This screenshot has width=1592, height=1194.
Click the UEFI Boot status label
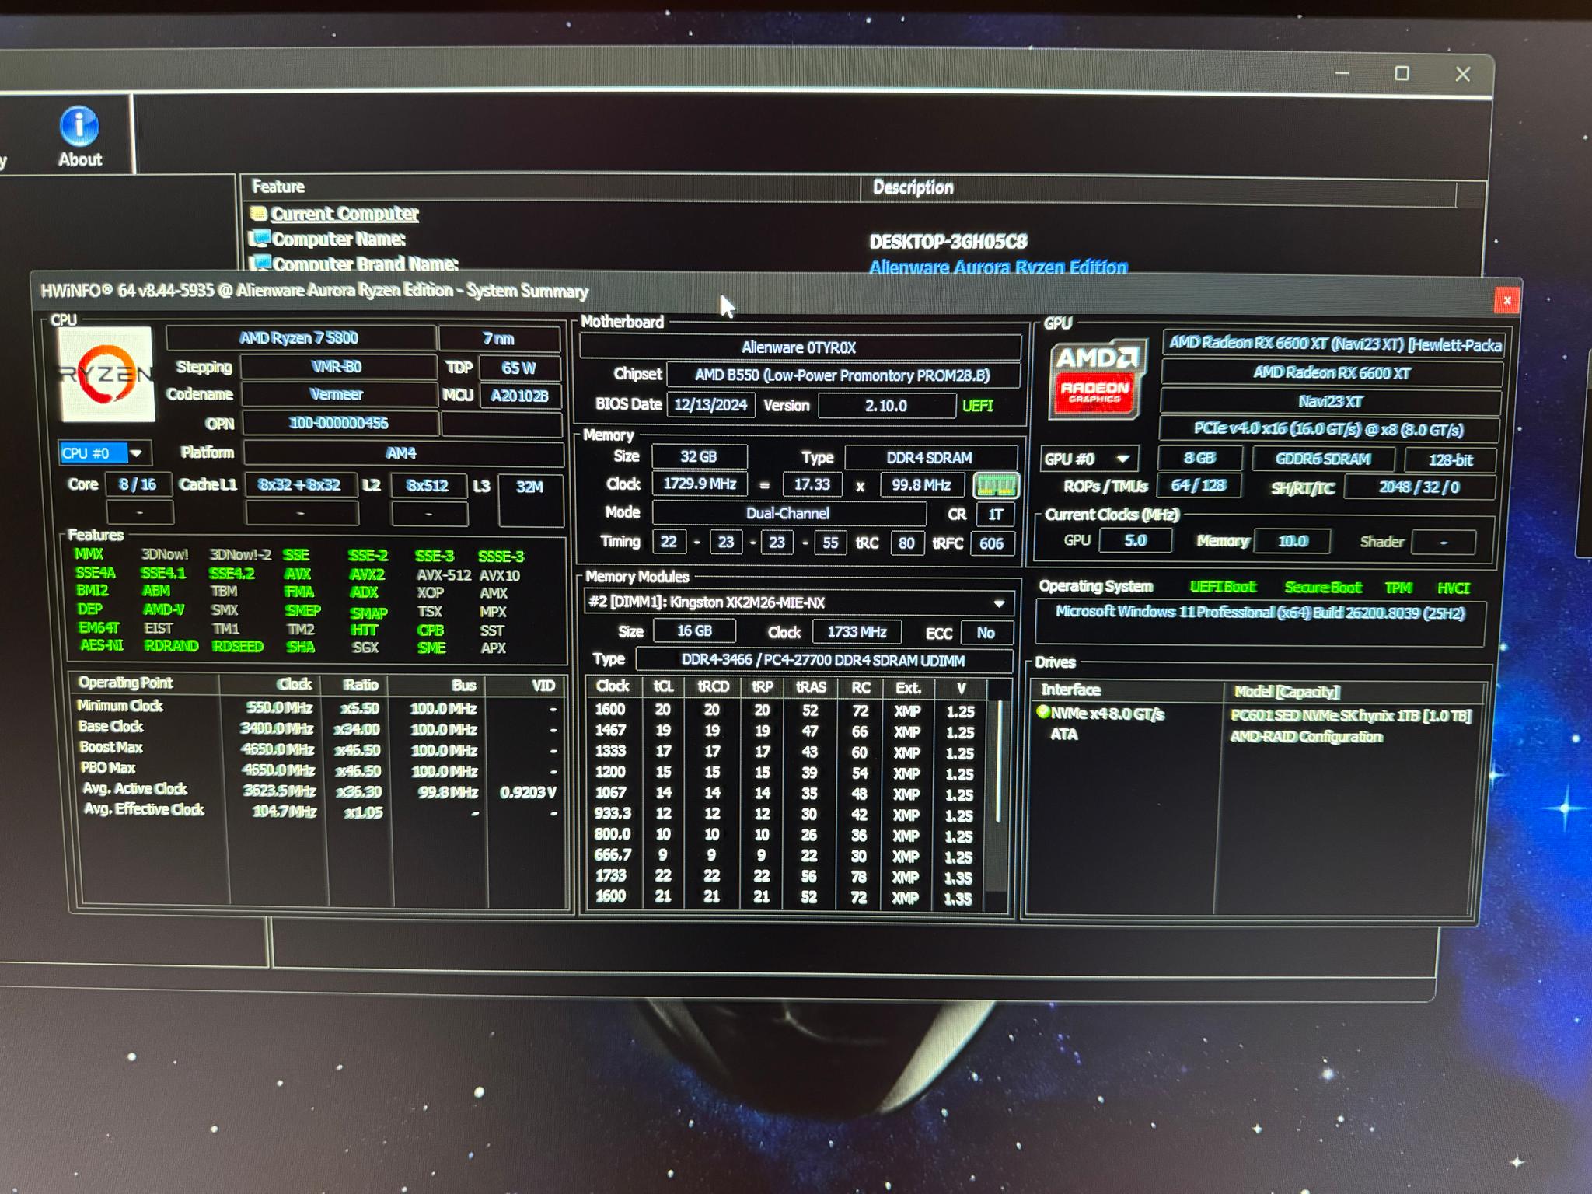tap(1223, 587)
